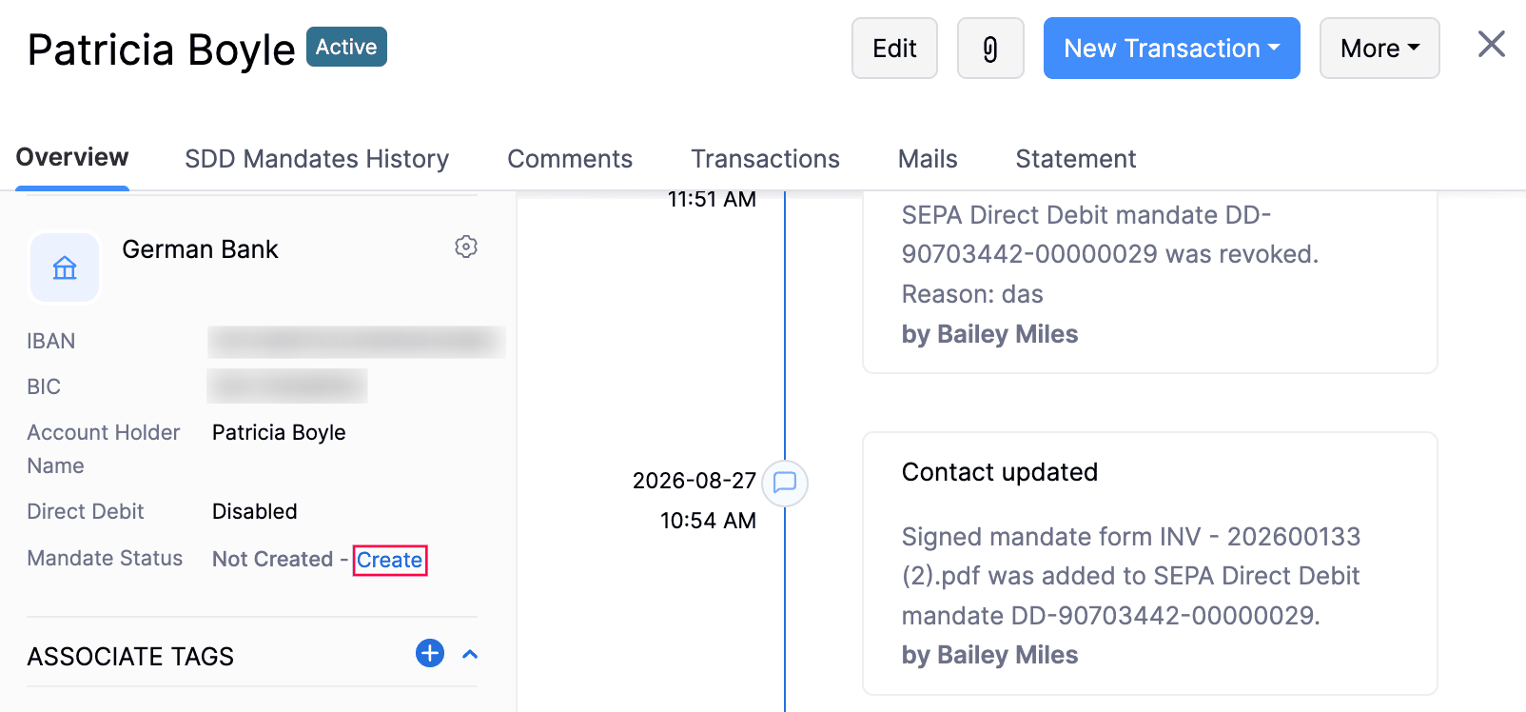Click the bank building icon

point(65,267)
